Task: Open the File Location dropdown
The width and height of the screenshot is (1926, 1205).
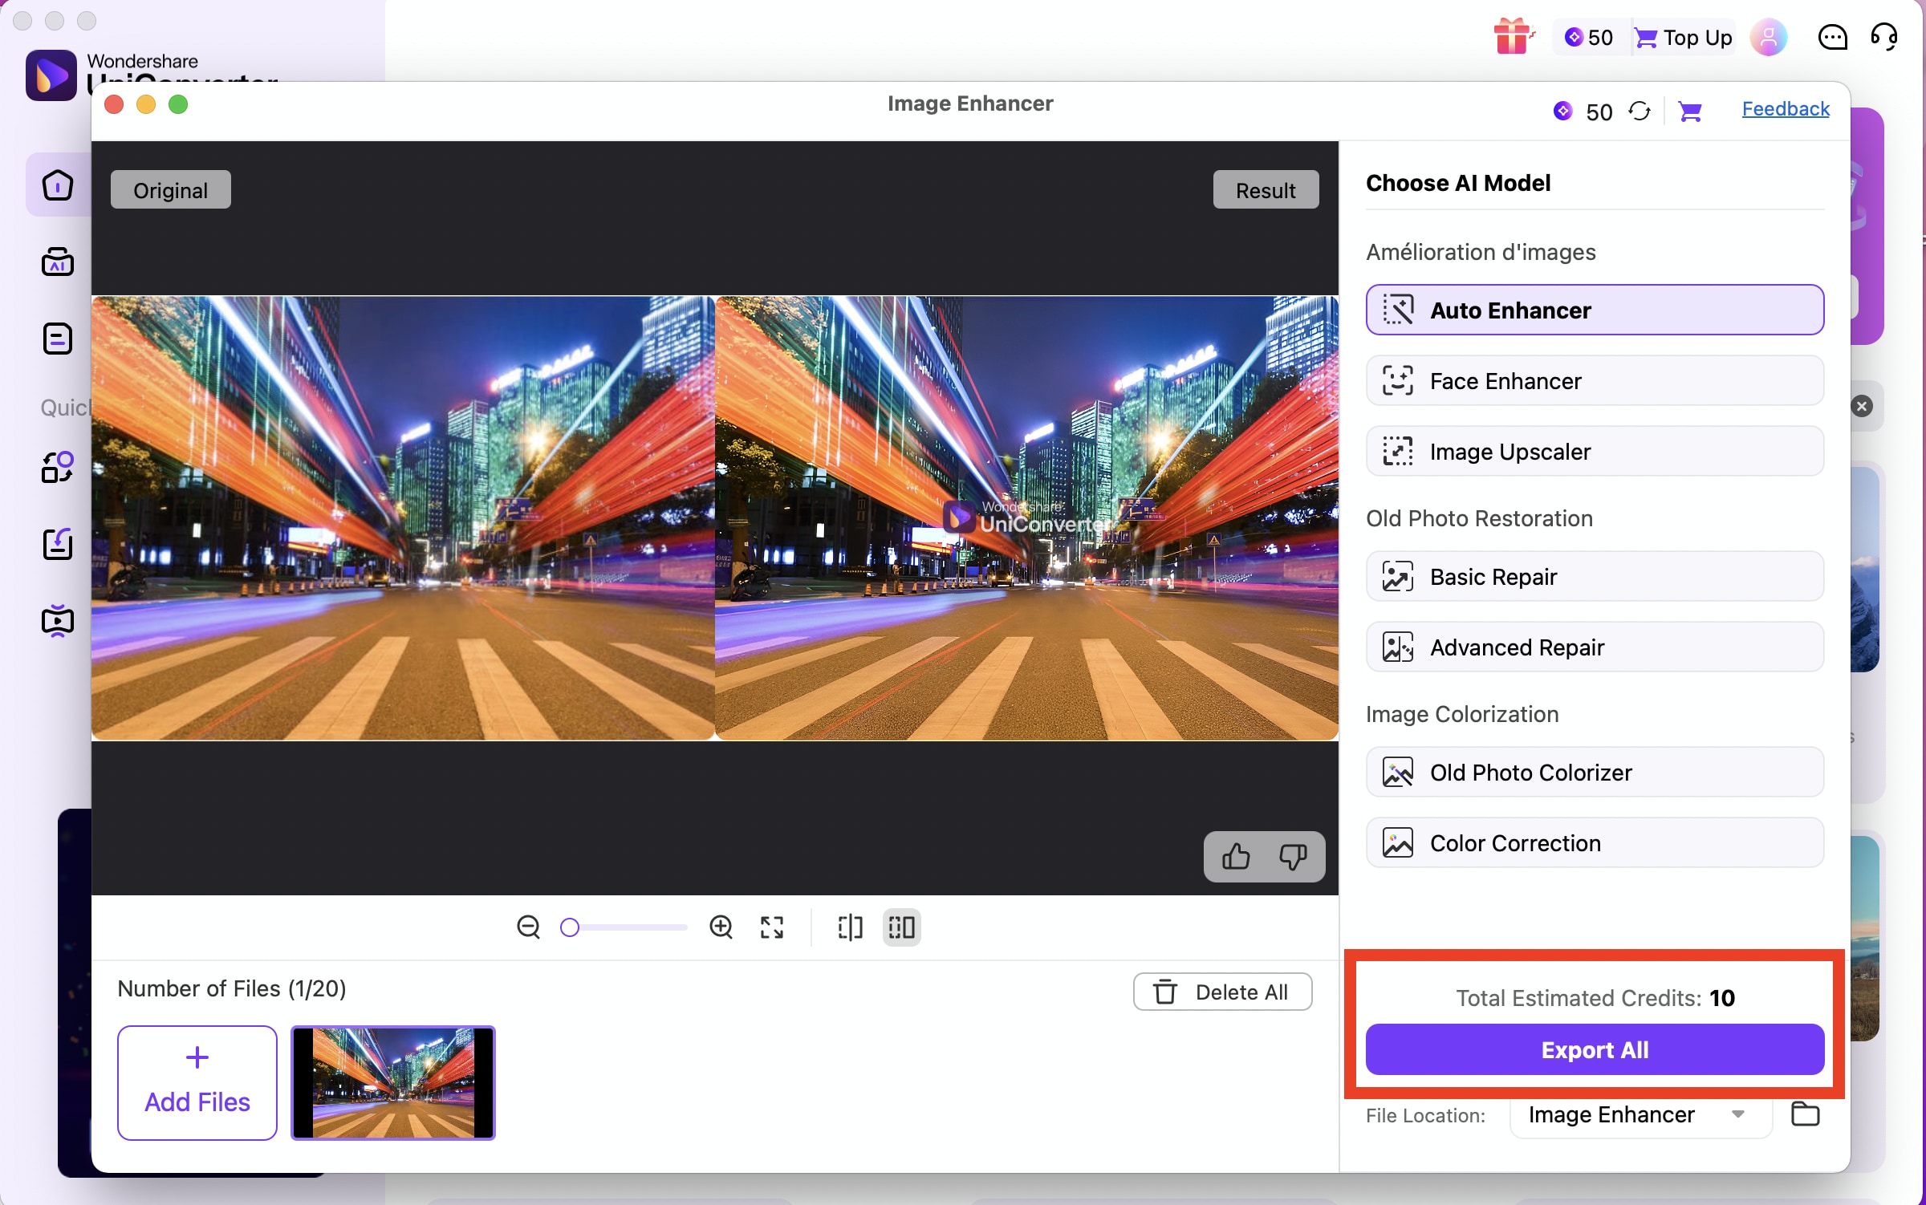Action: [1640, 1114]
